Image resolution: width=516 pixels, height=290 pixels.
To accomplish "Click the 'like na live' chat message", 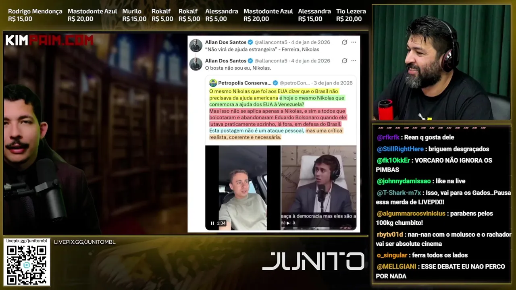I will (451, 181).
